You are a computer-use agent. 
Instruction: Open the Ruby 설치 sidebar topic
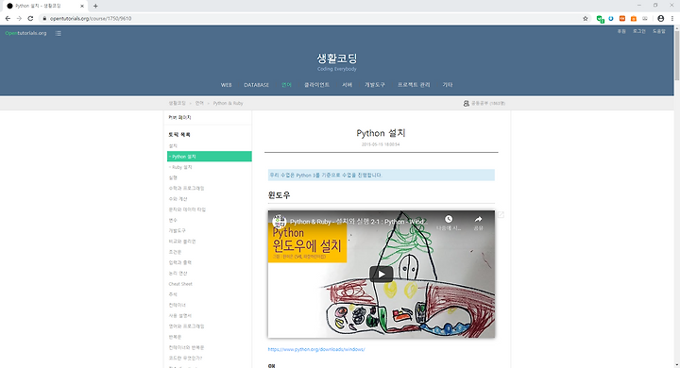pos(180,167)
